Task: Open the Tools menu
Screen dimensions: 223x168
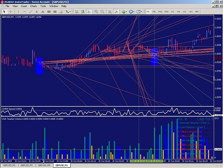Action: 43,6
